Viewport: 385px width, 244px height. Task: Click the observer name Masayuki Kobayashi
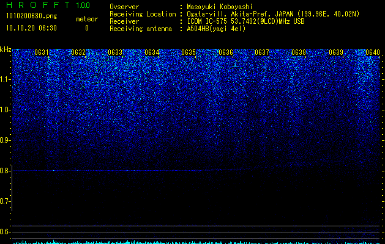coord(220,7)
